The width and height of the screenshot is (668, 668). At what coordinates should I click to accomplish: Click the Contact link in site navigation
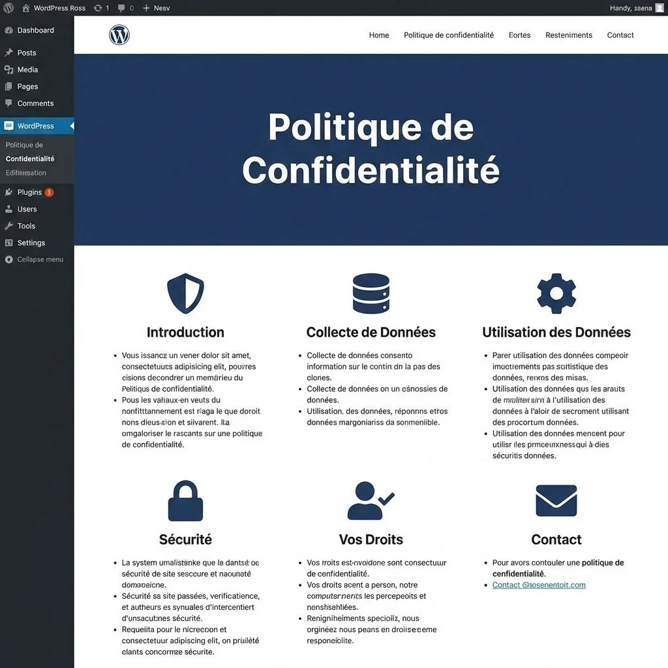620,35
